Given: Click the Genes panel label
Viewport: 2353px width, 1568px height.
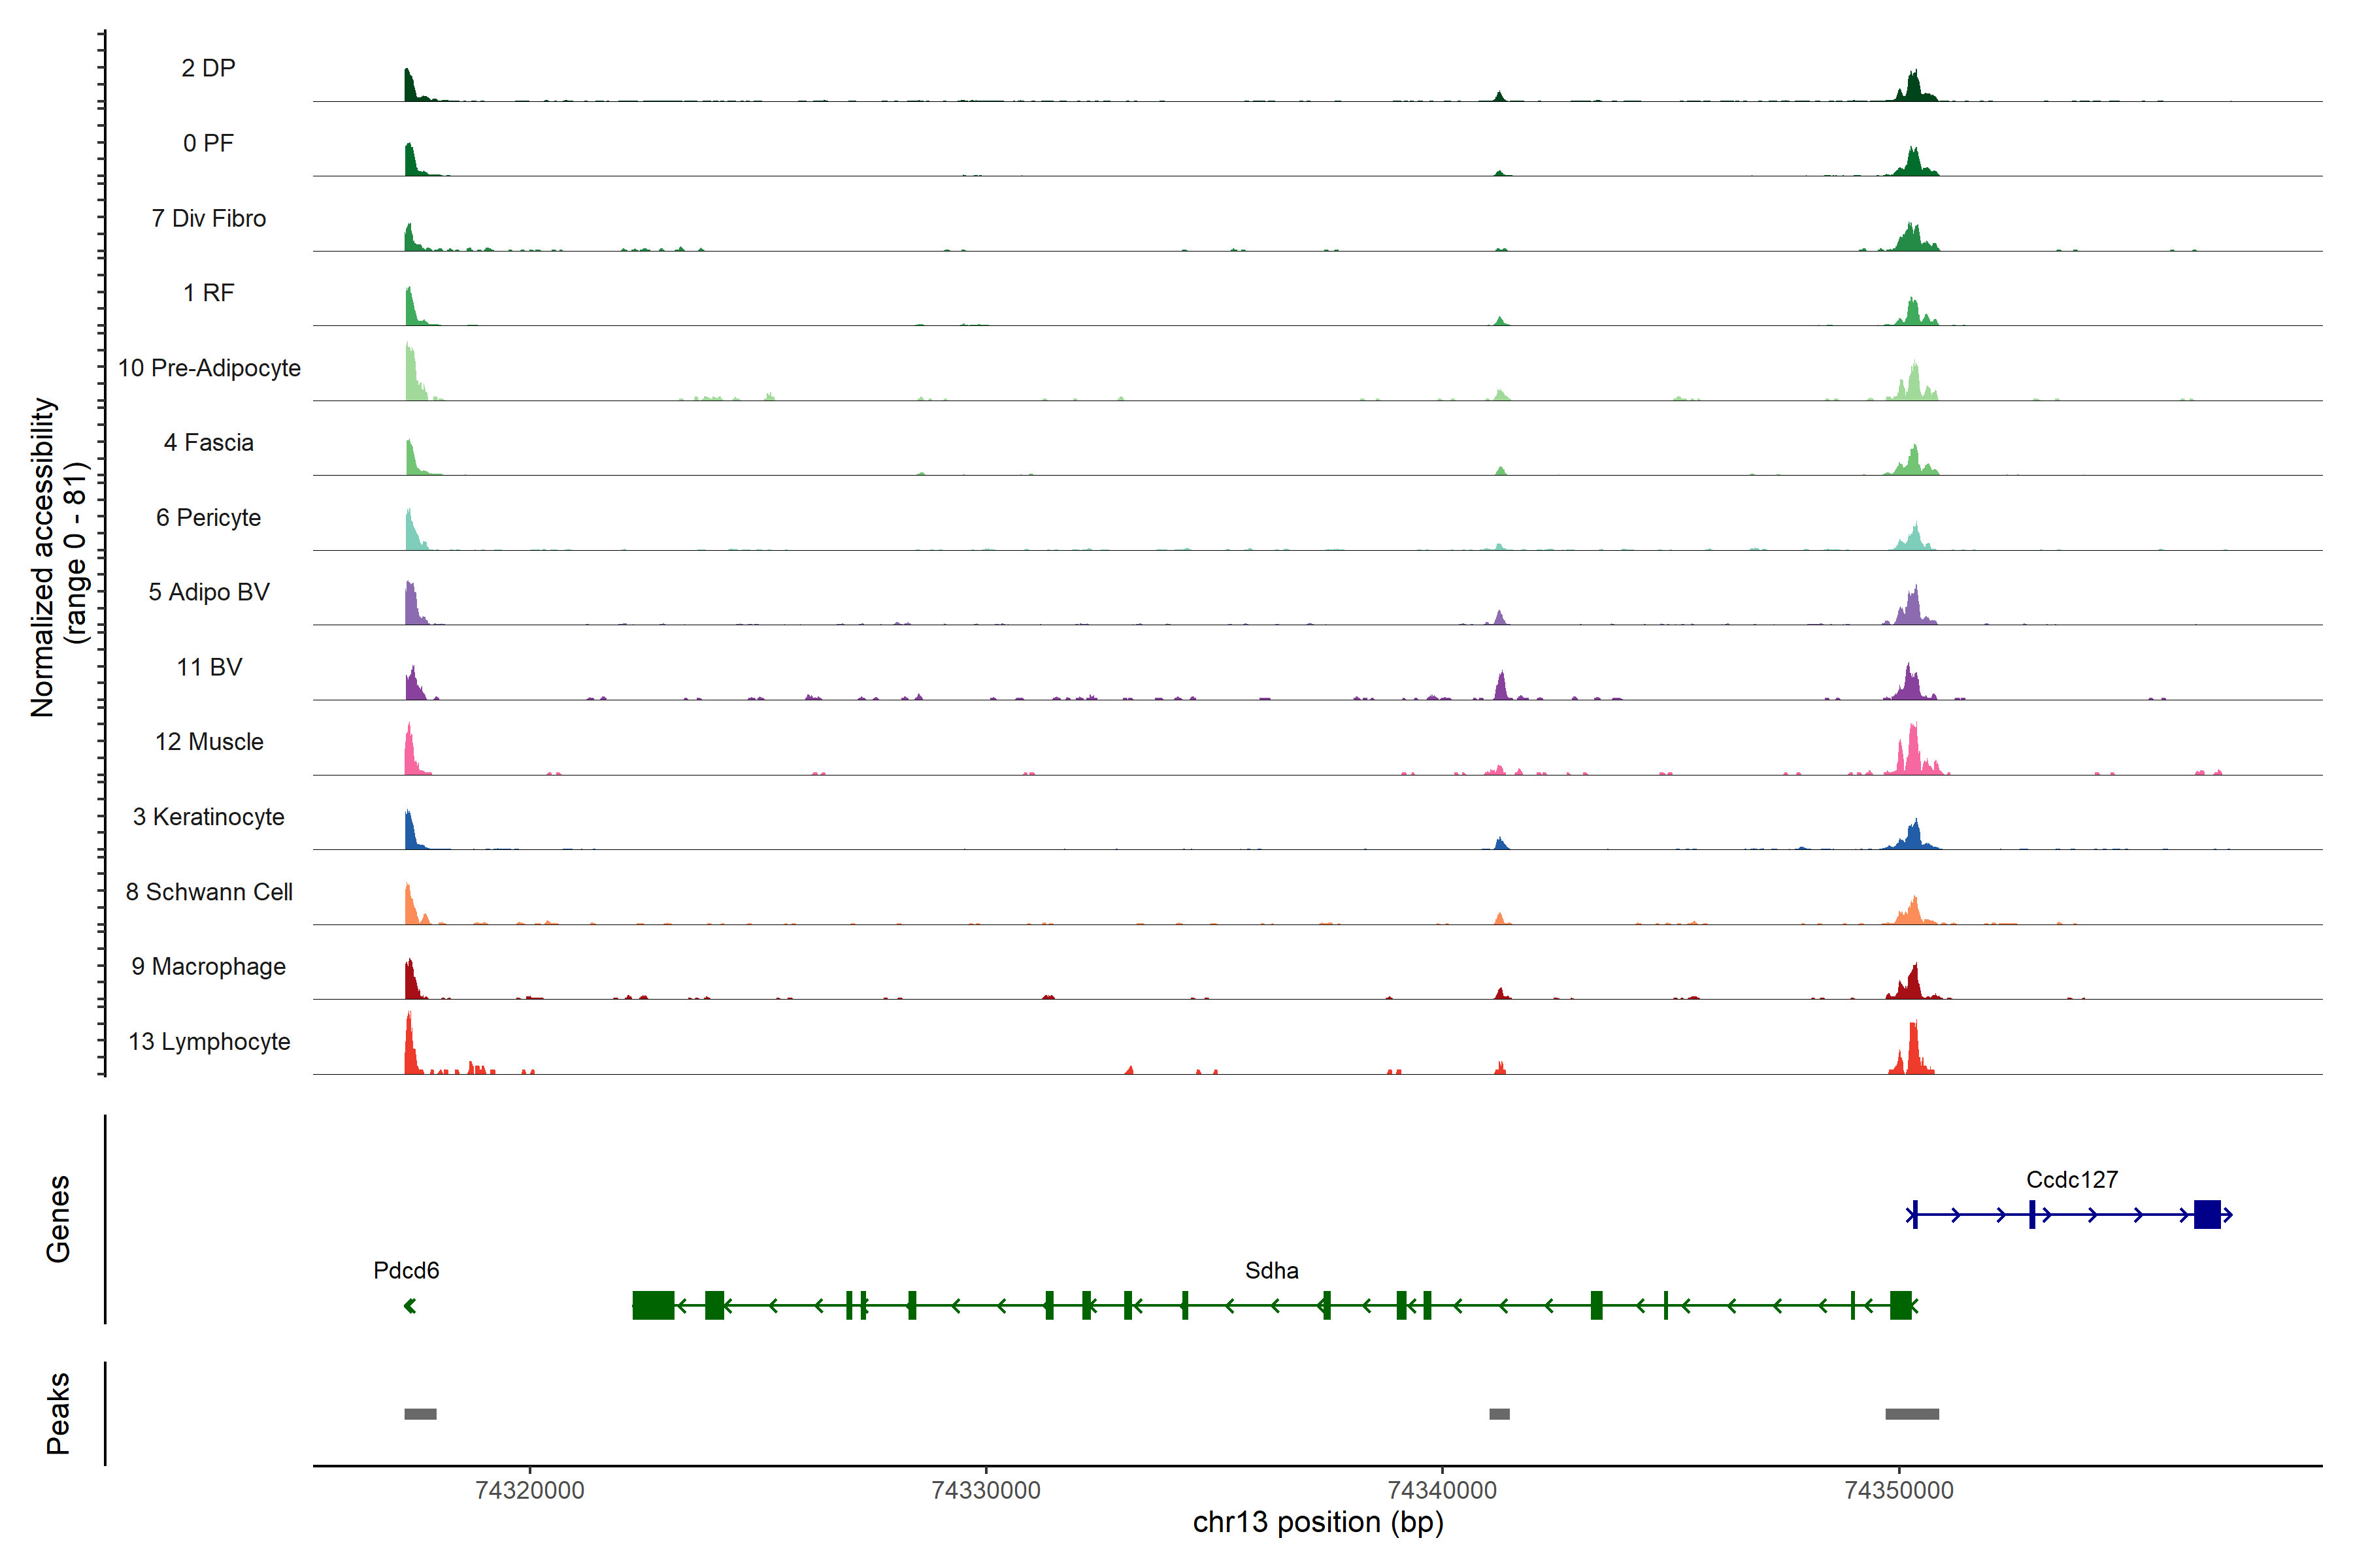Looking at the screenshot, I should click(x=58, y=1219).
